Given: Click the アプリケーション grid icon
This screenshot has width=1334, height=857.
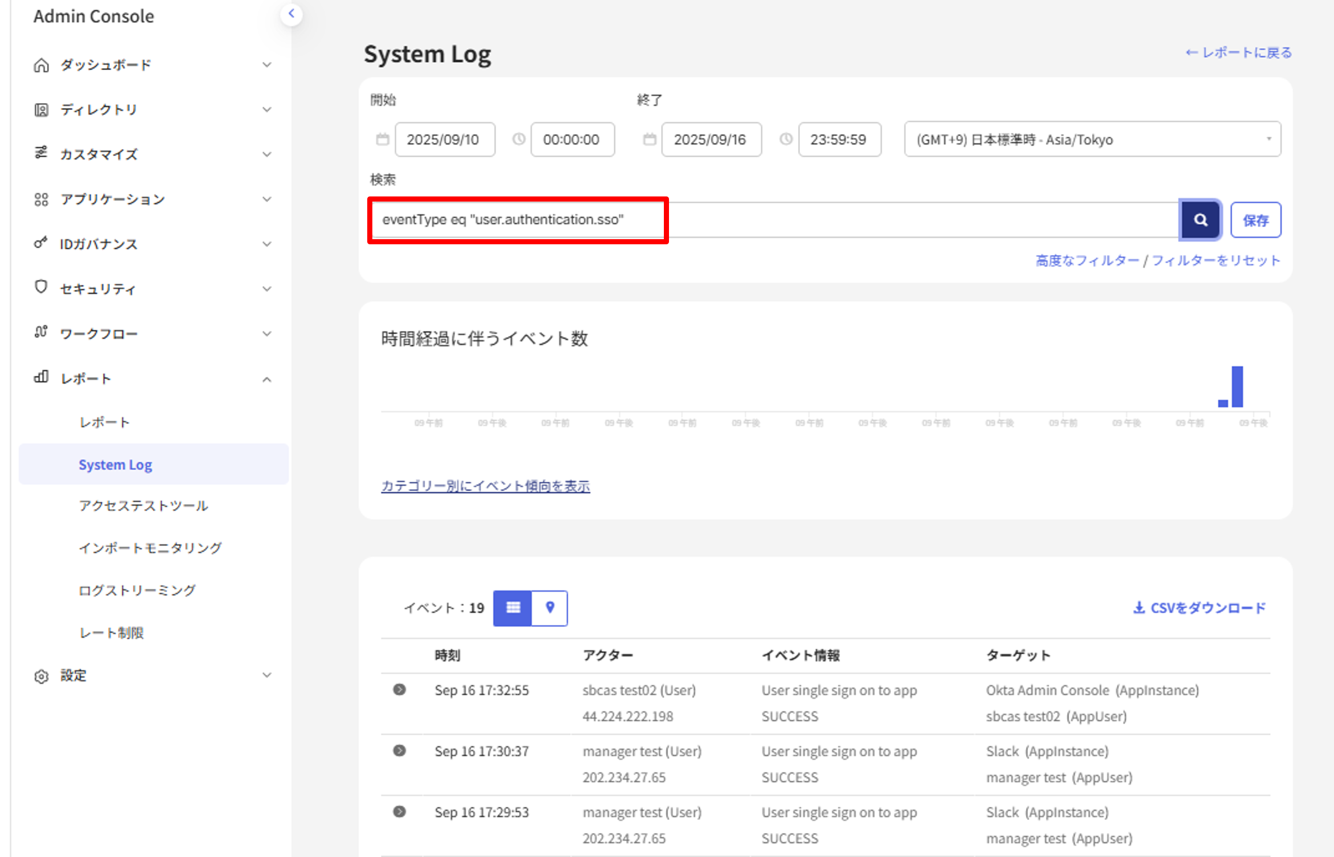Looking at the screenshot, I should tap(41, 199).
